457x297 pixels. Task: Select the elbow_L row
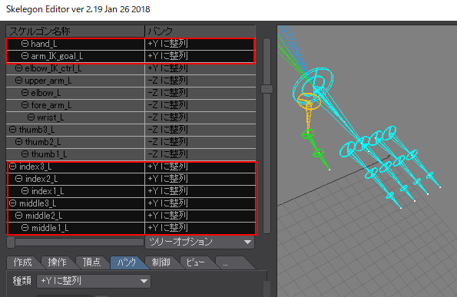click(x=131, y=93)
